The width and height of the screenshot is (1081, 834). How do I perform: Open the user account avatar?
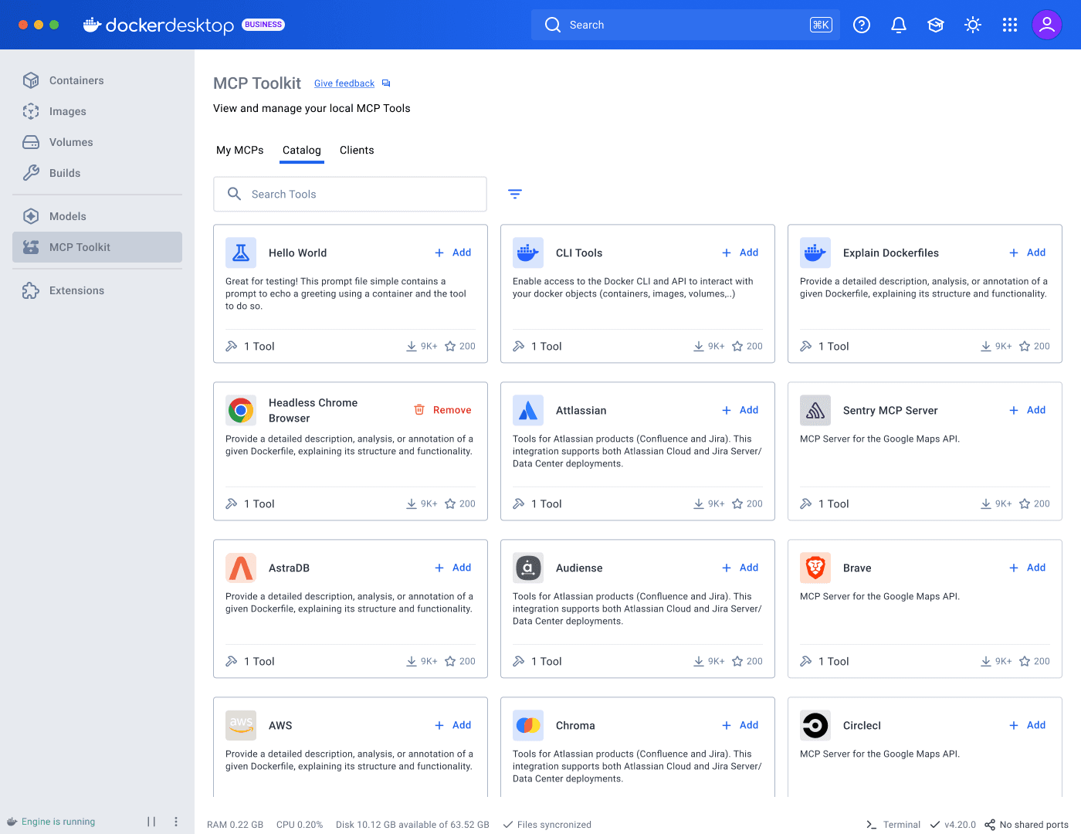[1047, 25]
